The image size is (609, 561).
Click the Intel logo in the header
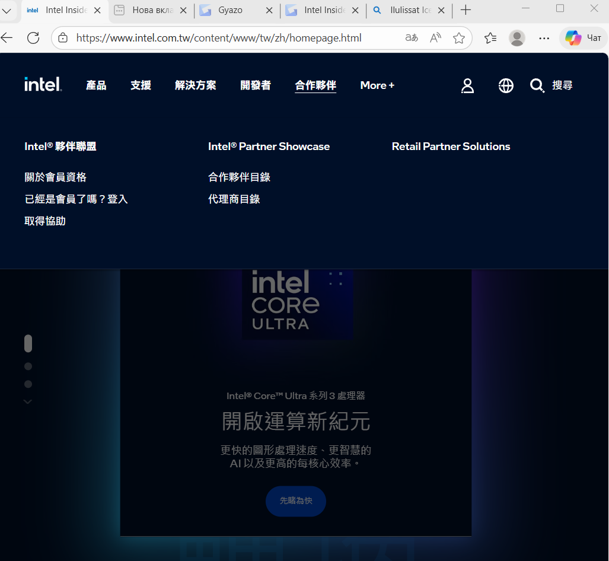[x=43, y=84]
